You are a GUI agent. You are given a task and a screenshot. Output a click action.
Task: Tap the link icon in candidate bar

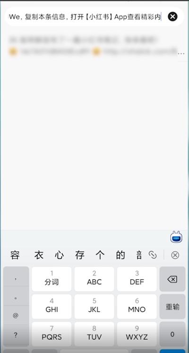pyautogui.click(x=153, y=255)
